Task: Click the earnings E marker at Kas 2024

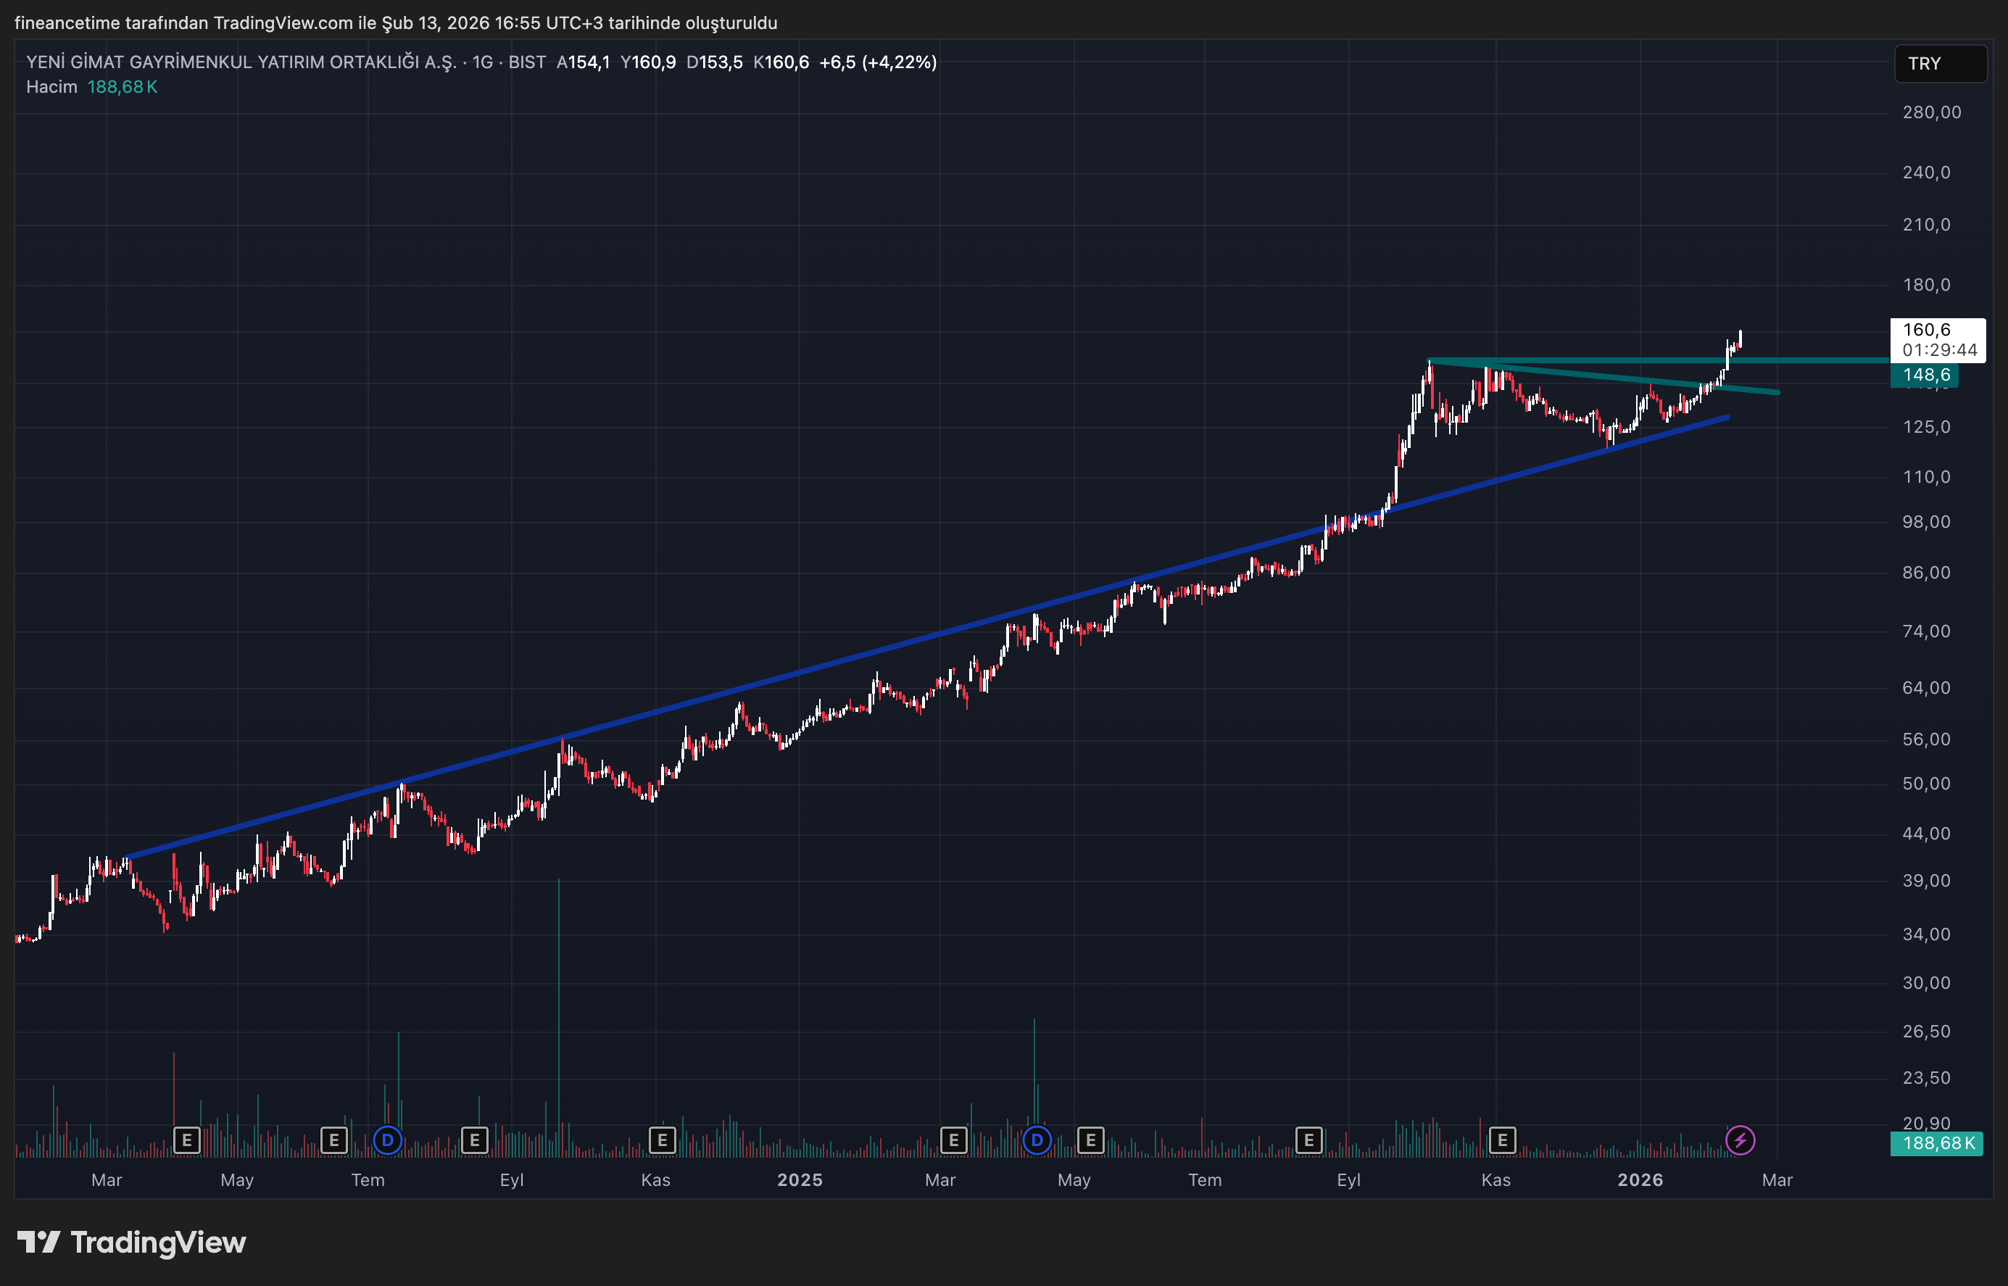Action: coord(662,1140)
